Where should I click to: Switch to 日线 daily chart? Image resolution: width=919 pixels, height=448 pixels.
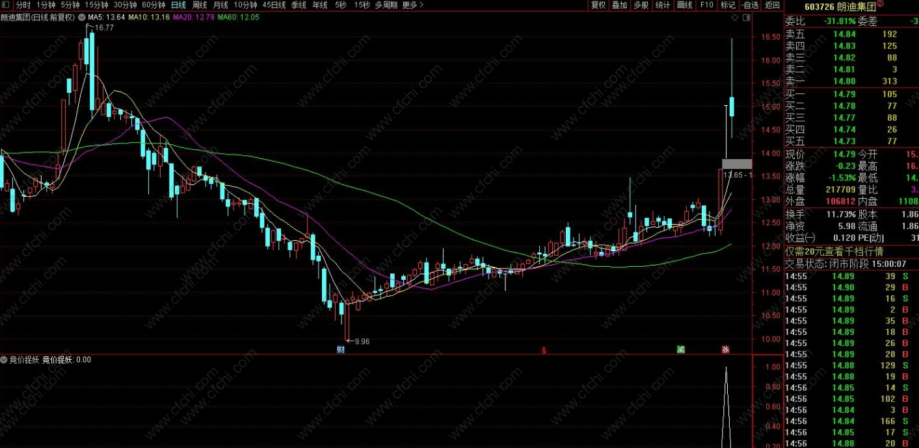coord(178,5)
